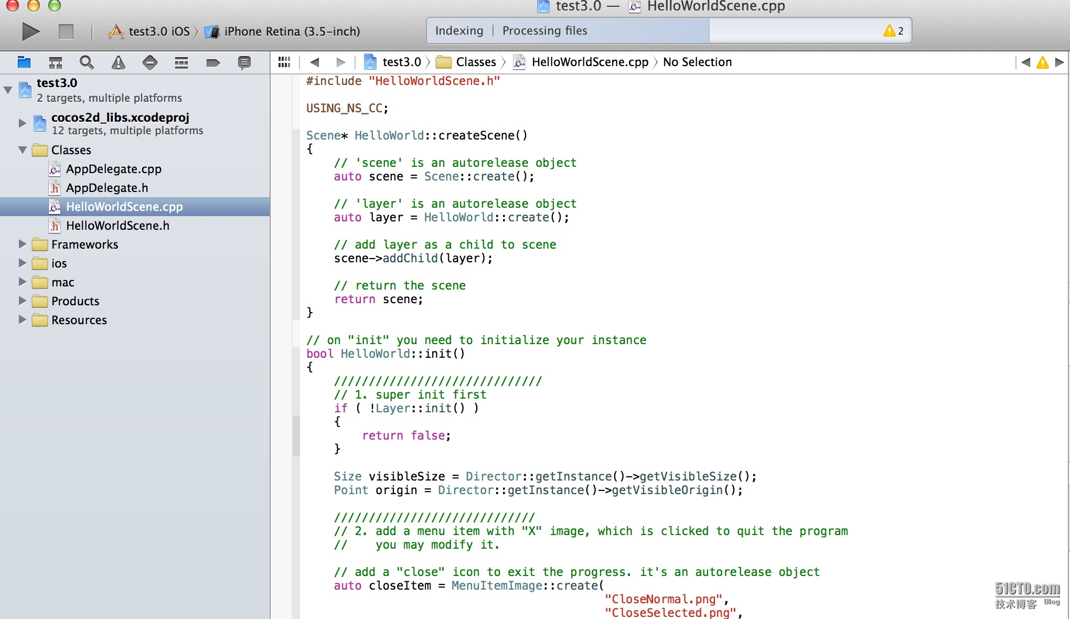1070x619 pixels.
Task: Open the test3.0 iOS scheme selector
Action: 149,31
